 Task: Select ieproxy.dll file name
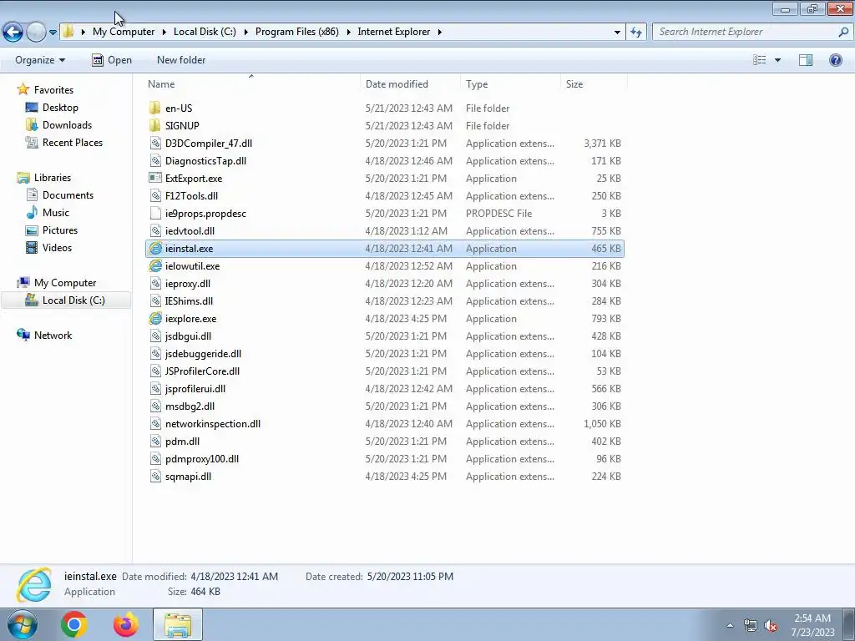pyautogui.click(x=188, y=284)
